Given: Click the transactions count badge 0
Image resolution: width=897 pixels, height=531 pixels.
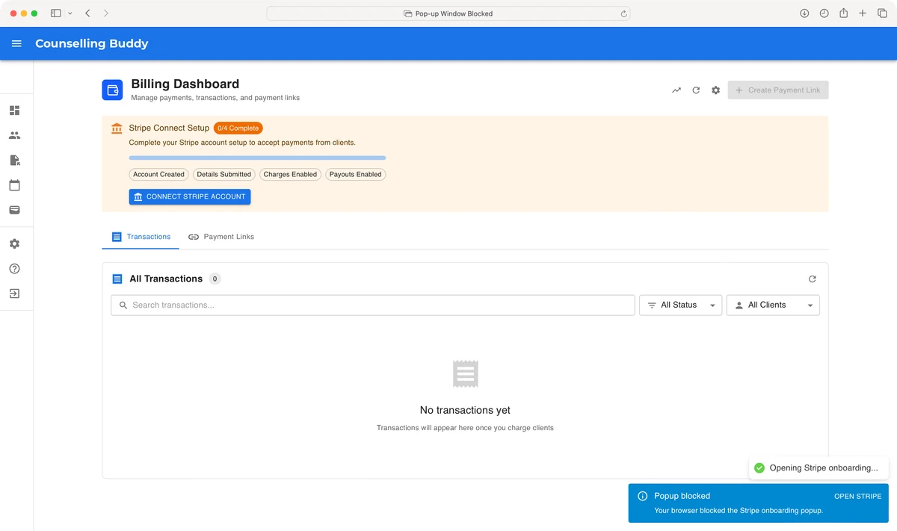Looking at the screenshot, I should coord(215,279).
